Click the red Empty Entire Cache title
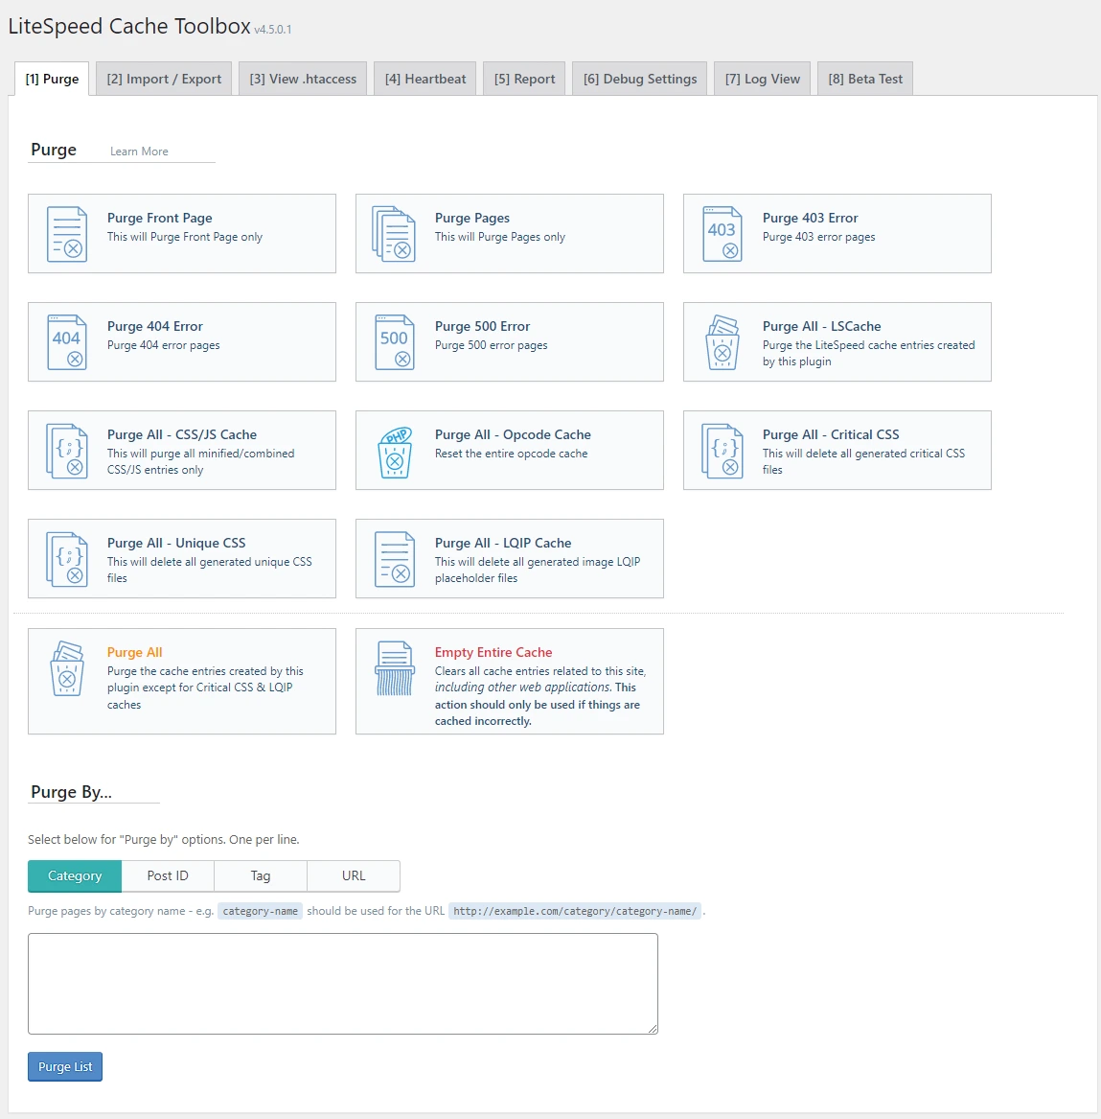 pos(493,652)
